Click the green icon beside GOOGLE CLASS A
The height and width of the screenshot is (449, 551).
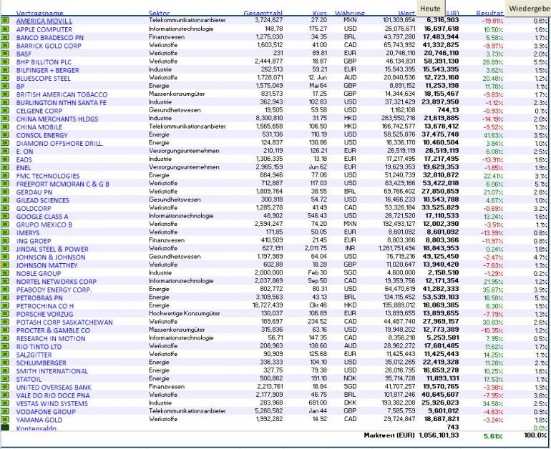[4, 216]
